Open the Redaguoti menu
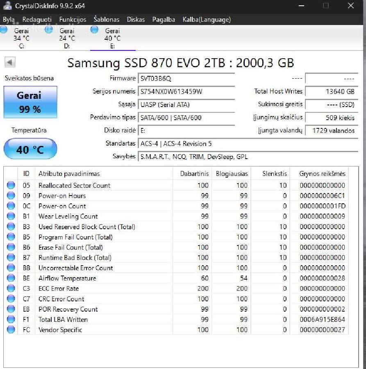Screen dimensions: 366x369 (37, 19)
